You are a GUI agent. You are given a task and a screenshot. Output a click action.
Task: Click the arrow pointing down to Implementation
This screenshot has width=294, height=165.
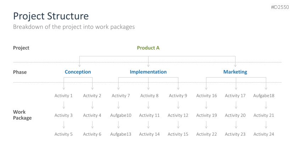point(148,63)
